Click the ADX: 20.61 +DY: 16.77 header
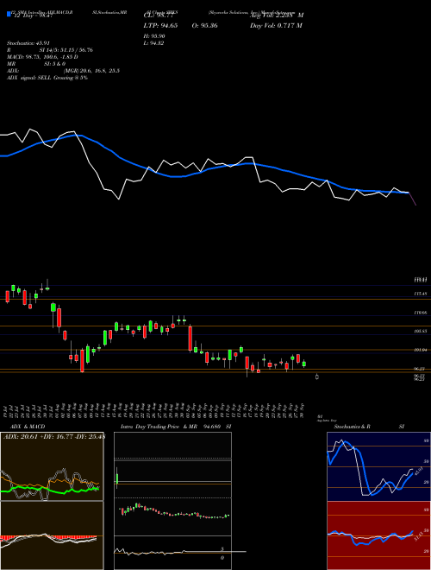Viewport: 431px width, 570px height. click(x=53, y=436)
